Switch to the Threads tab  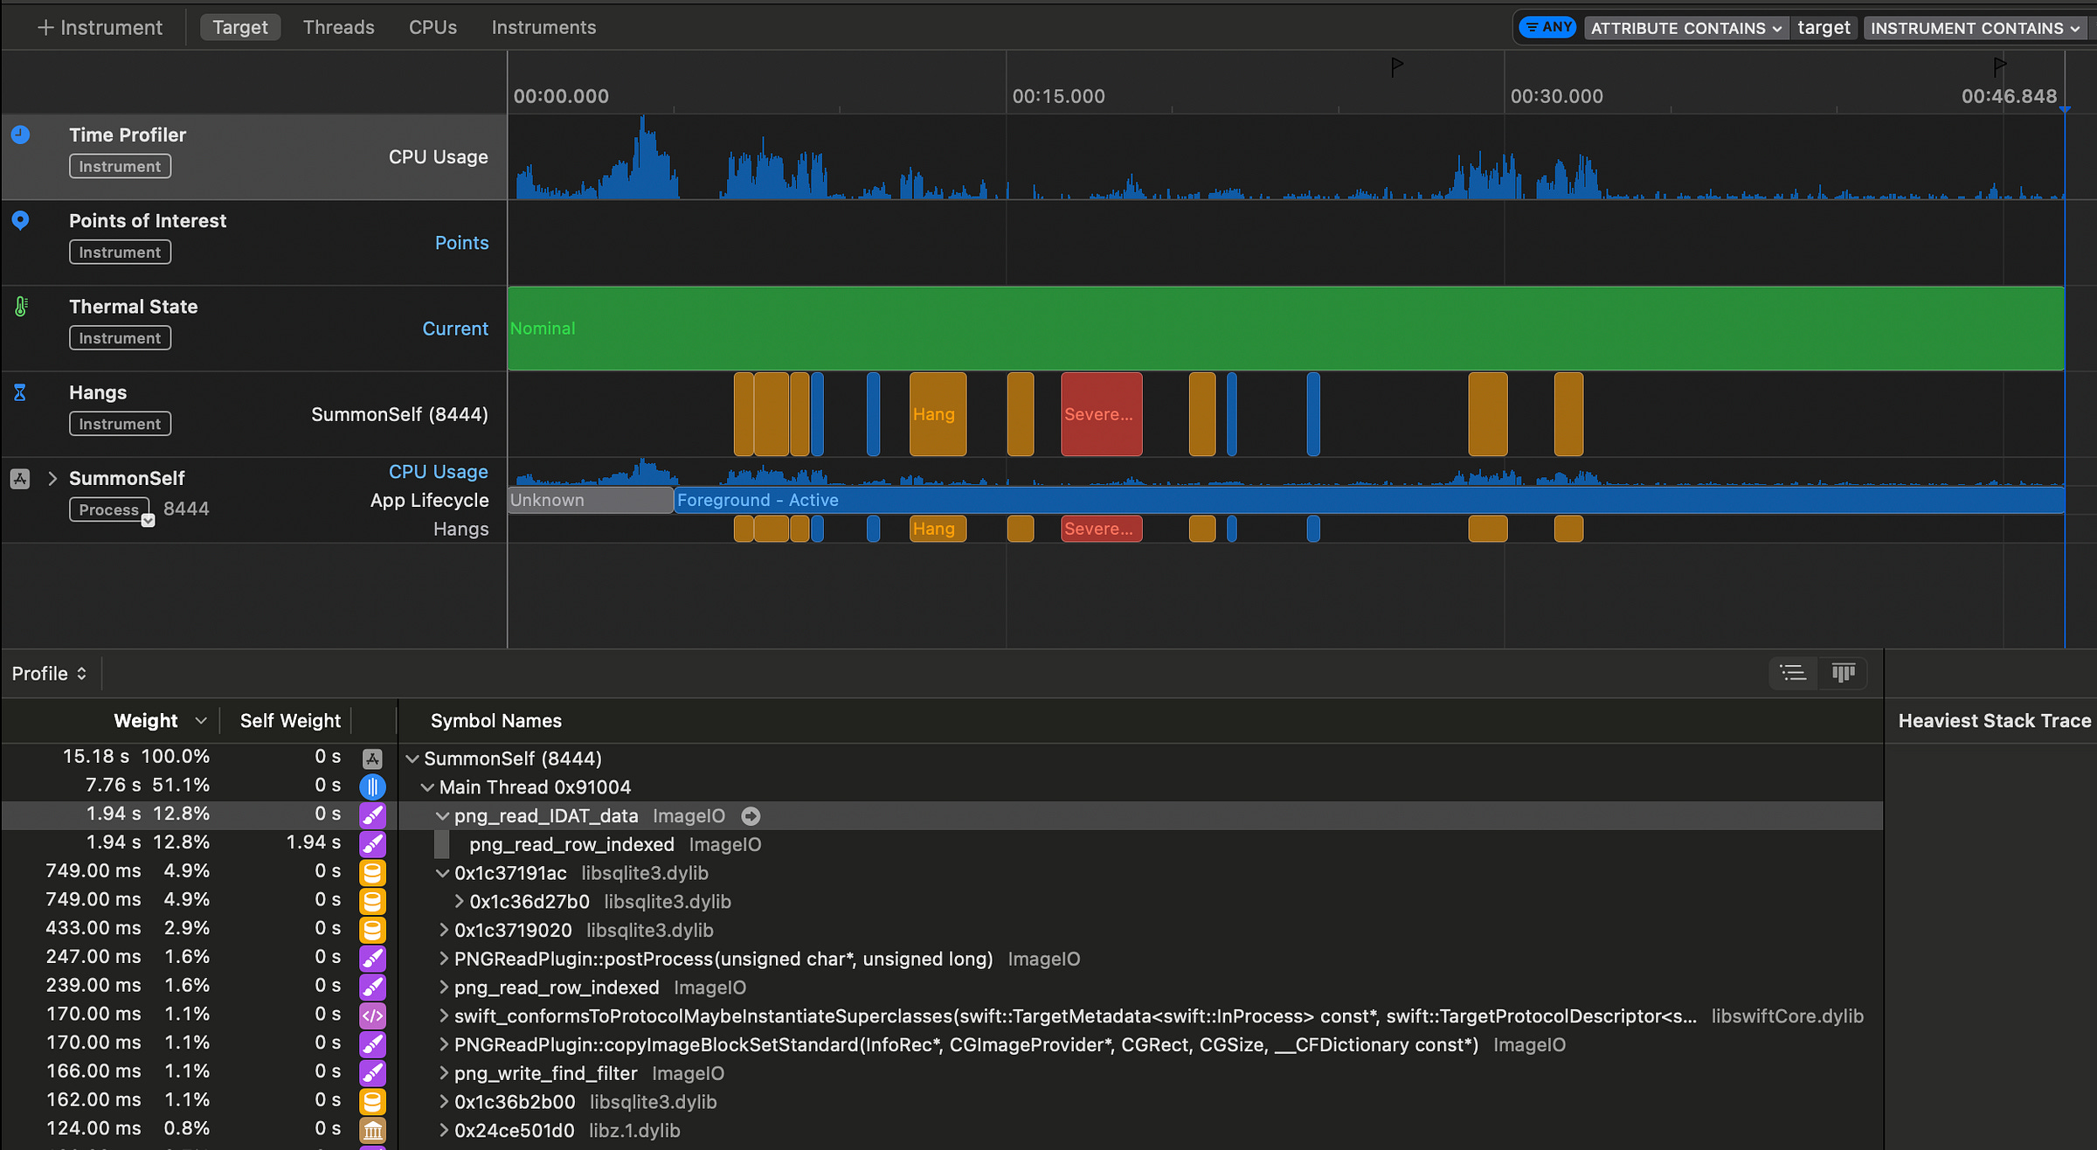338,27
